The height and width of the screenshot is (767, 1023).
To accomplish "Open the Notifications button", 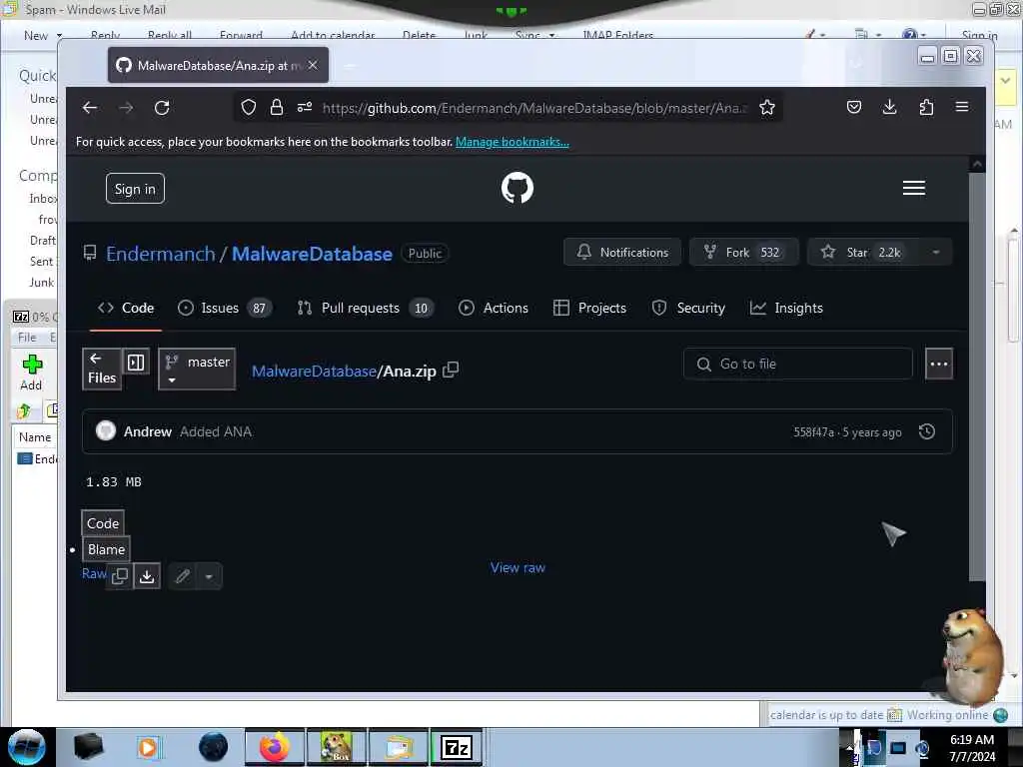I will 622,253.
